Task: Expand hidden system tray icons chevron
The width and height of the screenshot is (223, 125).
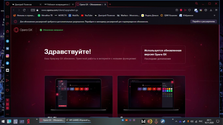Action: click(x=176, y=121)
